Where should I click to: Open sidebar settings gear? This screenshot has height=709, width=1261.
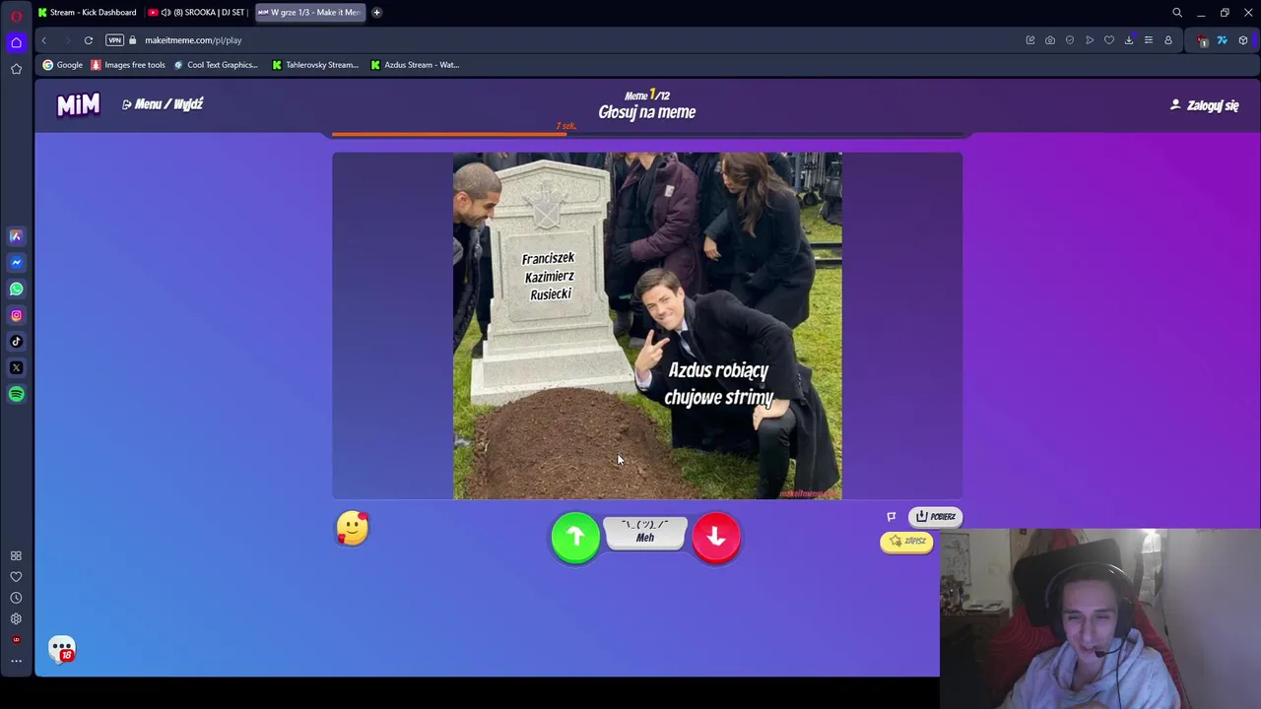coord(16,618)
